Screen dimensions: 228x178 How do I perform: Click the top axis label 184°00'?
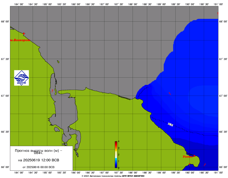coord(19,4)
